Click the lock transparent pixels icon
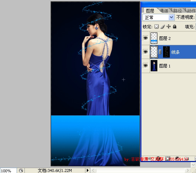196x173 pixels. (156, 26)
